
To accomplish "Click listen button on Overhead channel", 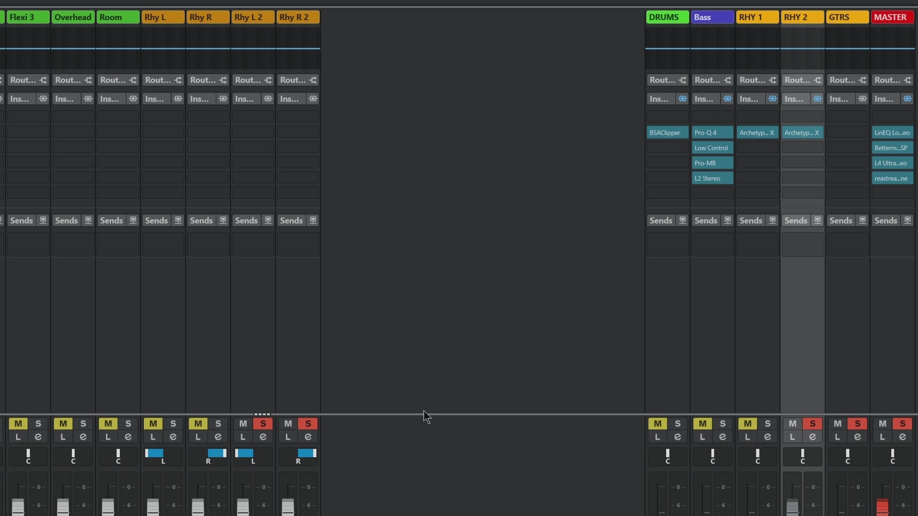I will (x=63, y=437).
